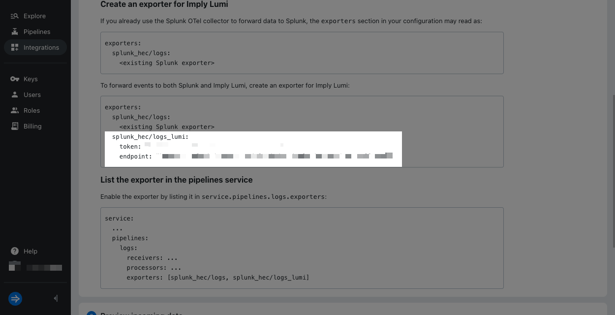
Task: Click the 'List the exporter in the pipelines service' heading
Action: point(177,180)
